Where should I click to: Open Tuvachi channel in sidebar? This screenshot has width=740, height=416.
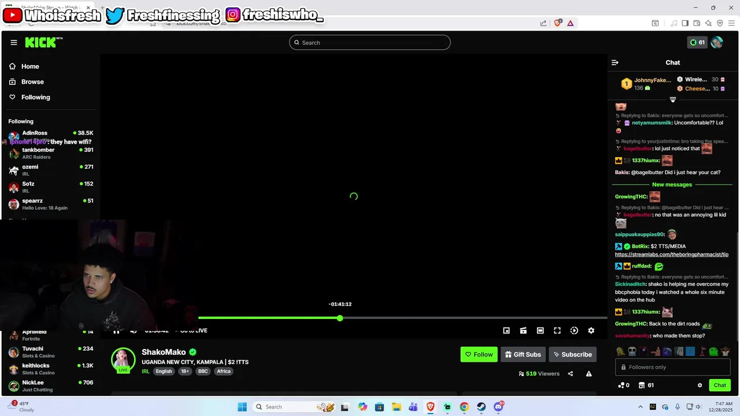pos(50,352)
